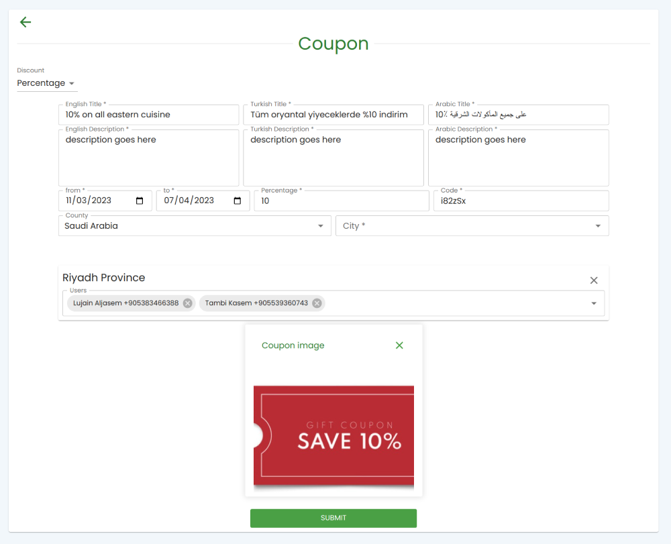Image resolution: width=671 pixels, height=544 pixels.
Task: Edit the English Title field
Action: point(148,115)
